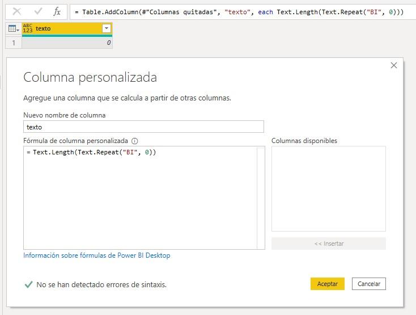Open the table menu icon at grid corner
Image resolution: width=416 pixels, height=315 pixels.
tap(14, 28)
